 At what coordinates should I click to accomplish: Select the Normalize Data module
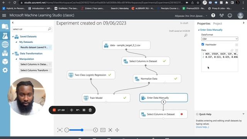coord(157,79)
